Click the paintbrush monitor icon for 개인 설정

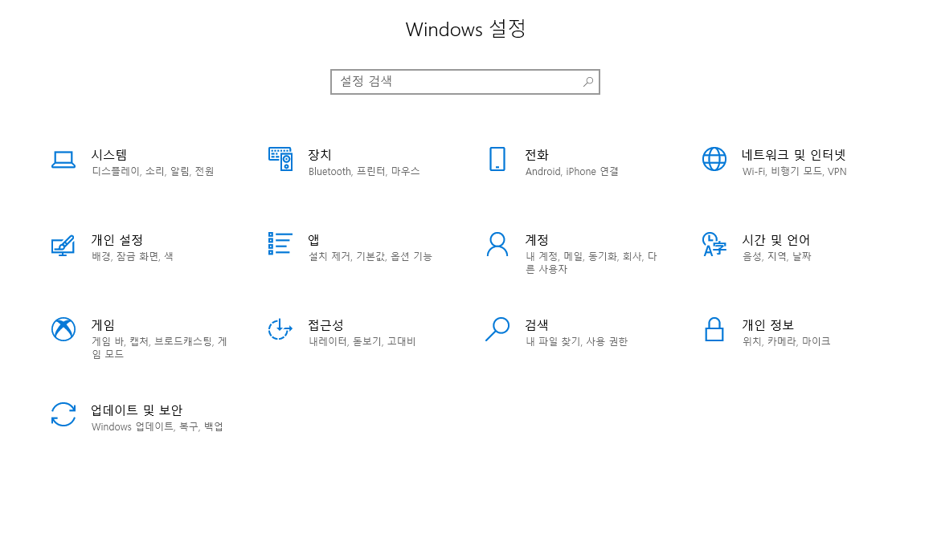63,245
